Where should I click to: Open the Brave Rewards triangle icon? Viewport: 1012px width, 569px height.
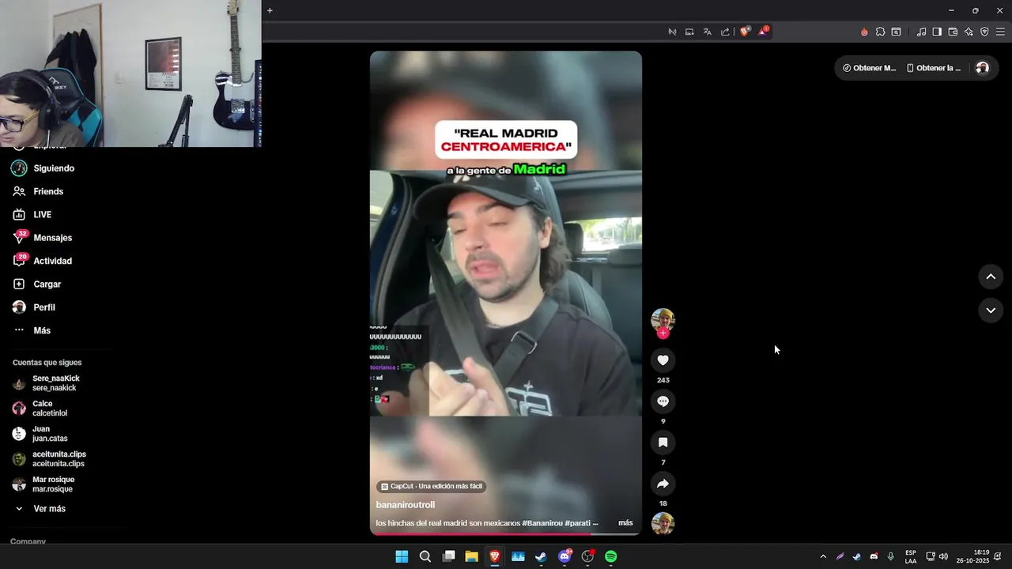click(763, 32)
